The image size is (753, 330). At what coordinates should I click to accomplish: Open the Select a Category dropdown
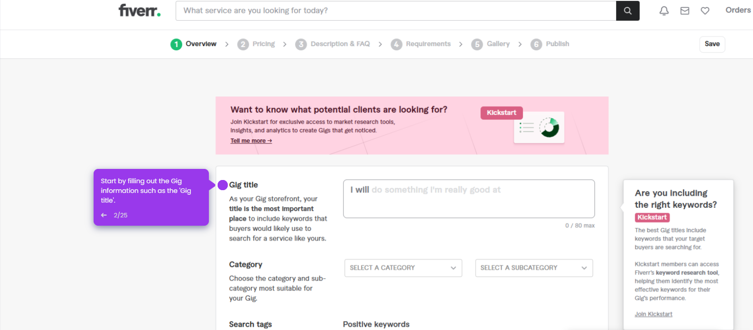tap(403, 268)
